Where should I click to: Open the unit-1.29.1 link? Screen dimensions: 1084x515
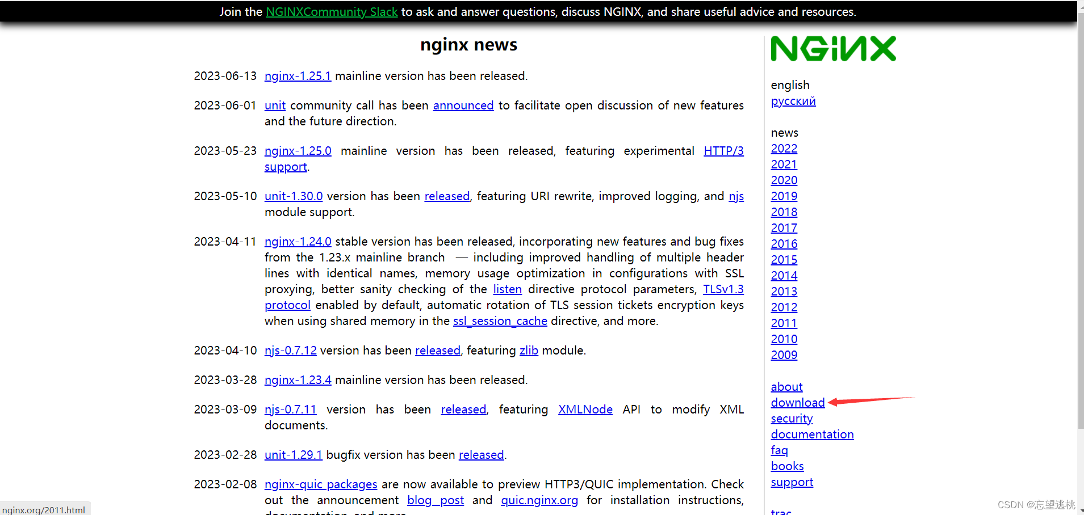click(x=294, y=455)
